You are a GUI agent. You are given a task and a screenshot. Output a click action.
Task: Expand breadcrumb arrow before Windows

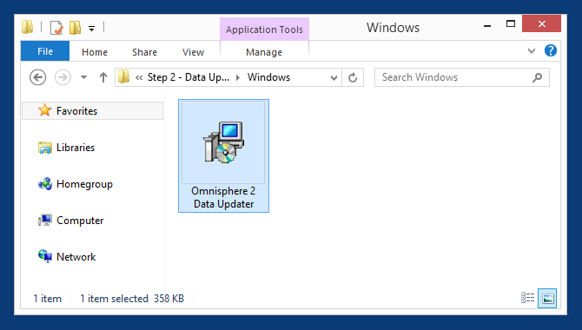point(238,77)
